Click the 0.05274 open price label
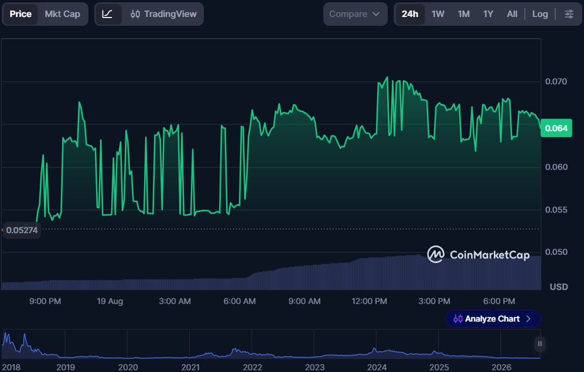The height and width of the screenshot is (372, 584). click(22, 230)
